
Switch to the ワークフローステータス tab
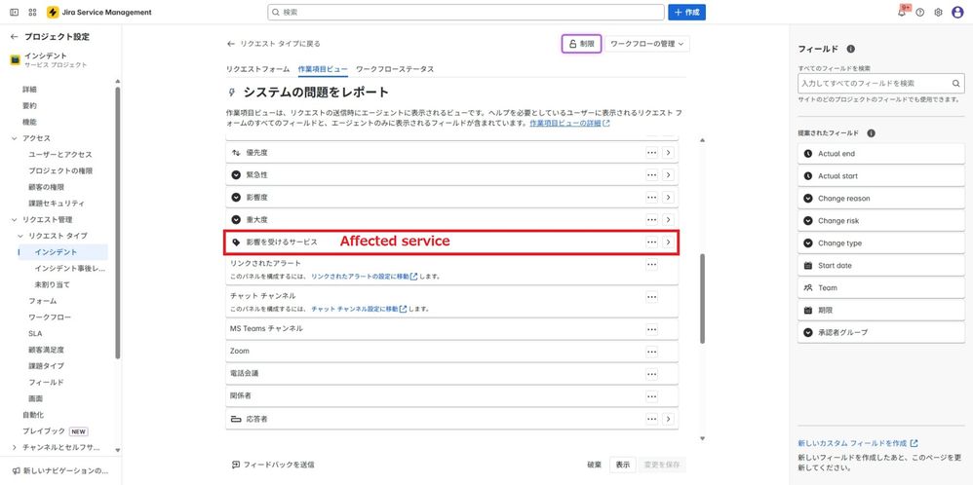[395, 69]
